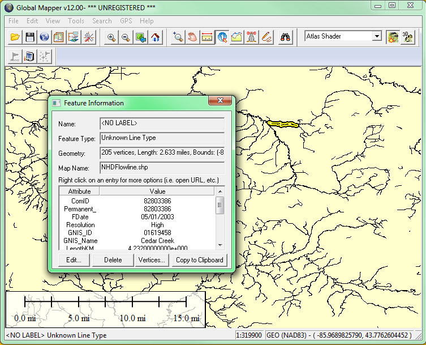The image size is (426, 345).
Task: Click the Zoom Out magnifier icon
Action: coord(126,37)
